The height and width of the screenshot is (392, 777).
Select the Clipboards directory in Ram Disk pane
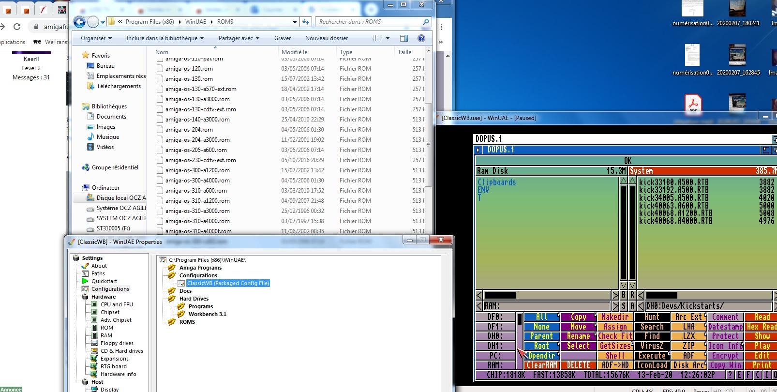click(497, 182)
